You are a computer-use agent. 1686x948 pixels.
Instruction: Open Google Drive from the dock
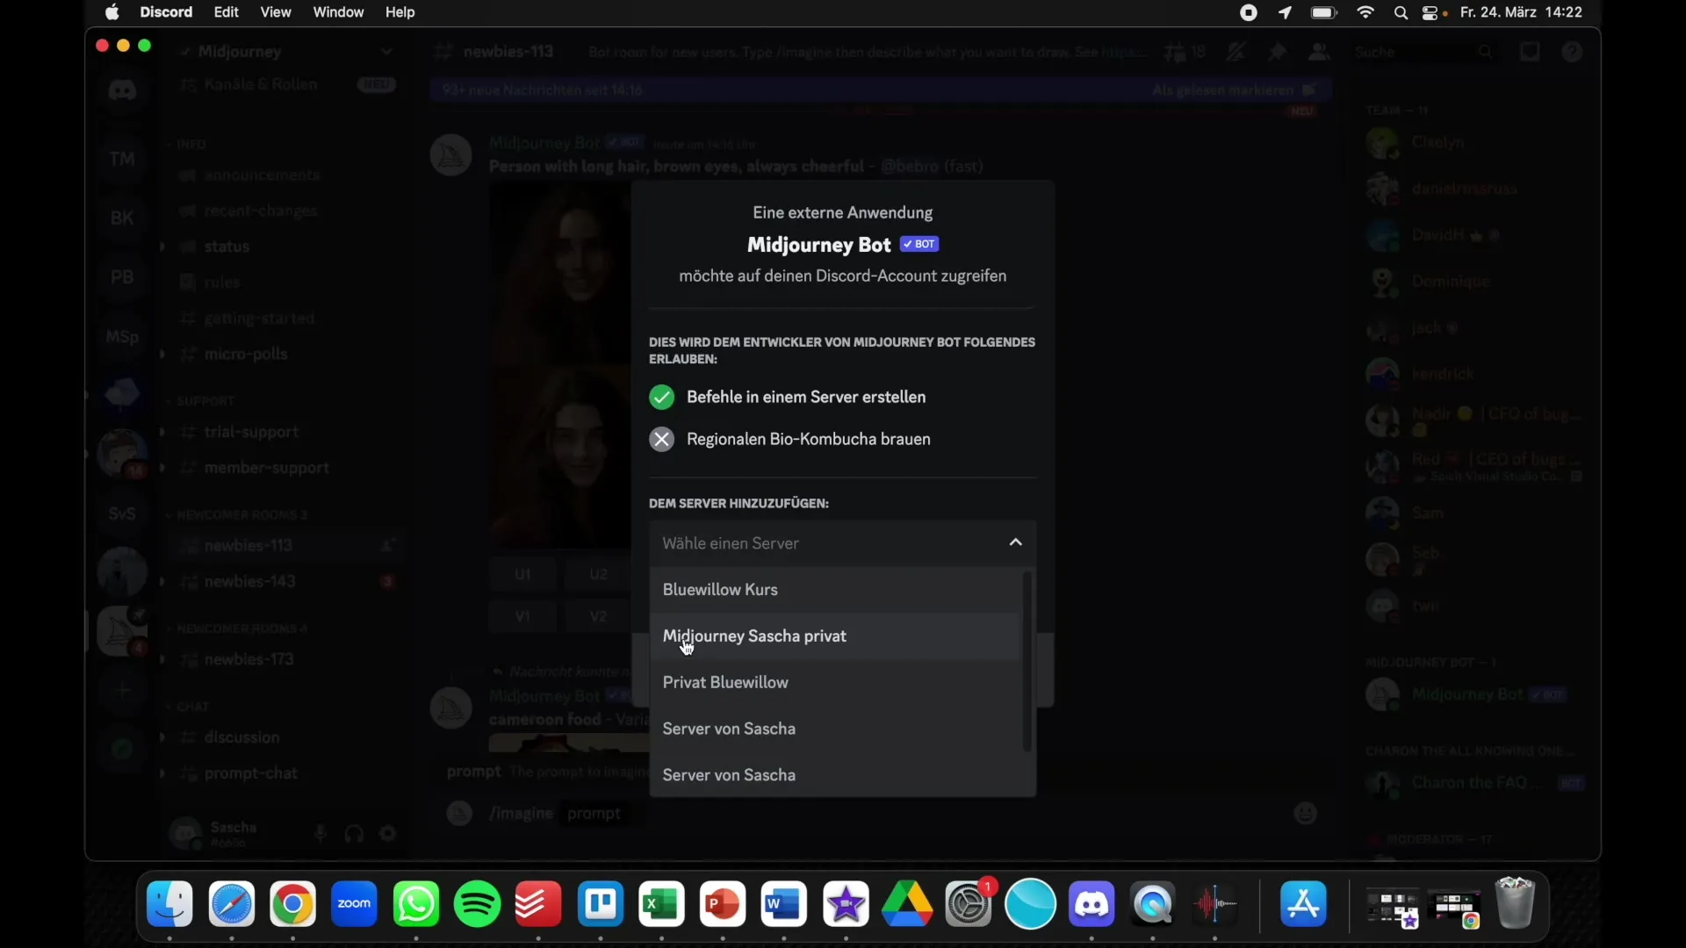[x=907, y=904]
